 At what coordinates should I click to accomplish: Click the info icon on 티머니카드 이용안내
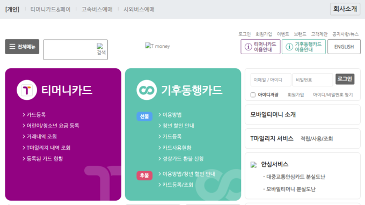tap(248, 47)
